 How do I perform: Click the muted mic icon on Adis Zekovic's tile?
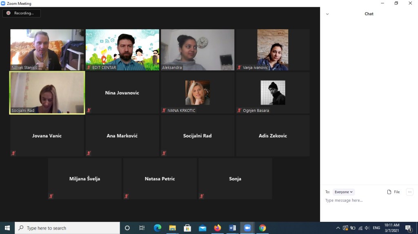coord(239,153)
